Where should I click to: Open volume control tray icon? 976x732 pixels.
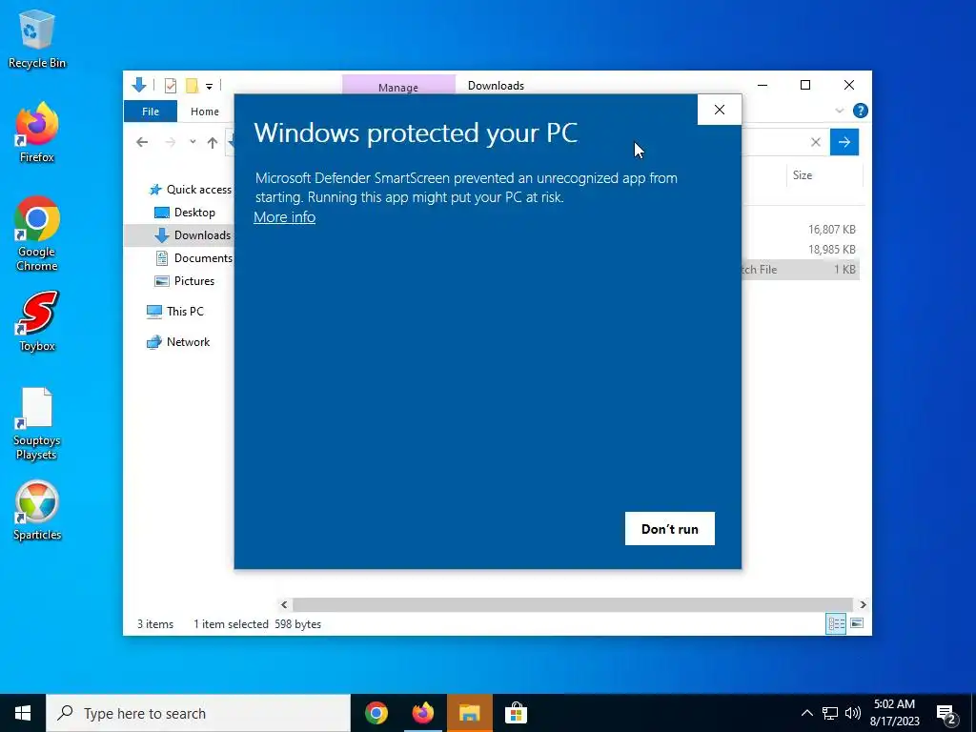853,713
